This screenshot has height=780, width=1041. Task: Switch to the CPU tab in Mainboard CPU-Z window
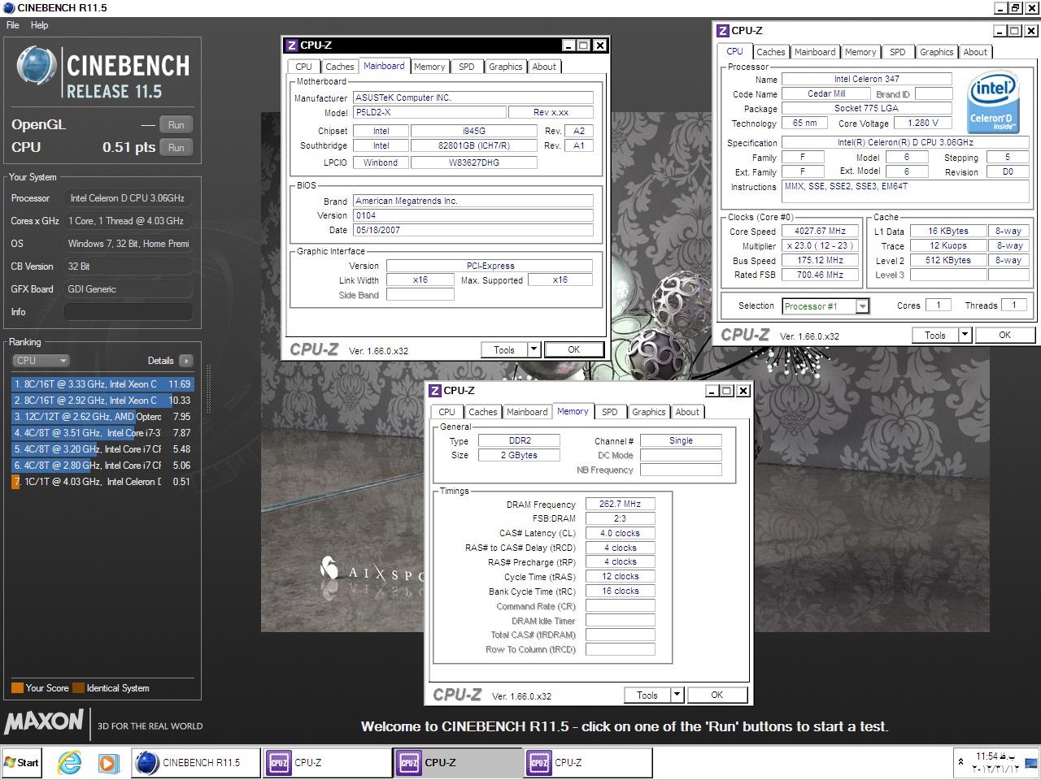pyautogui.click(x=304, y=67)
